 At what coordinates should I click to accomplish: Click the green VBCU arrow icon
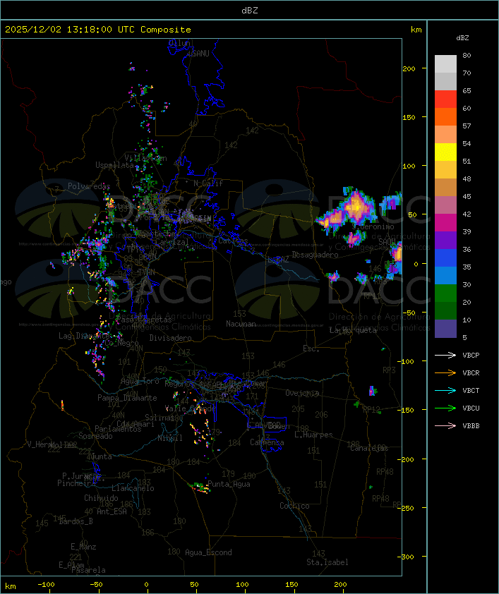[445, 408]
